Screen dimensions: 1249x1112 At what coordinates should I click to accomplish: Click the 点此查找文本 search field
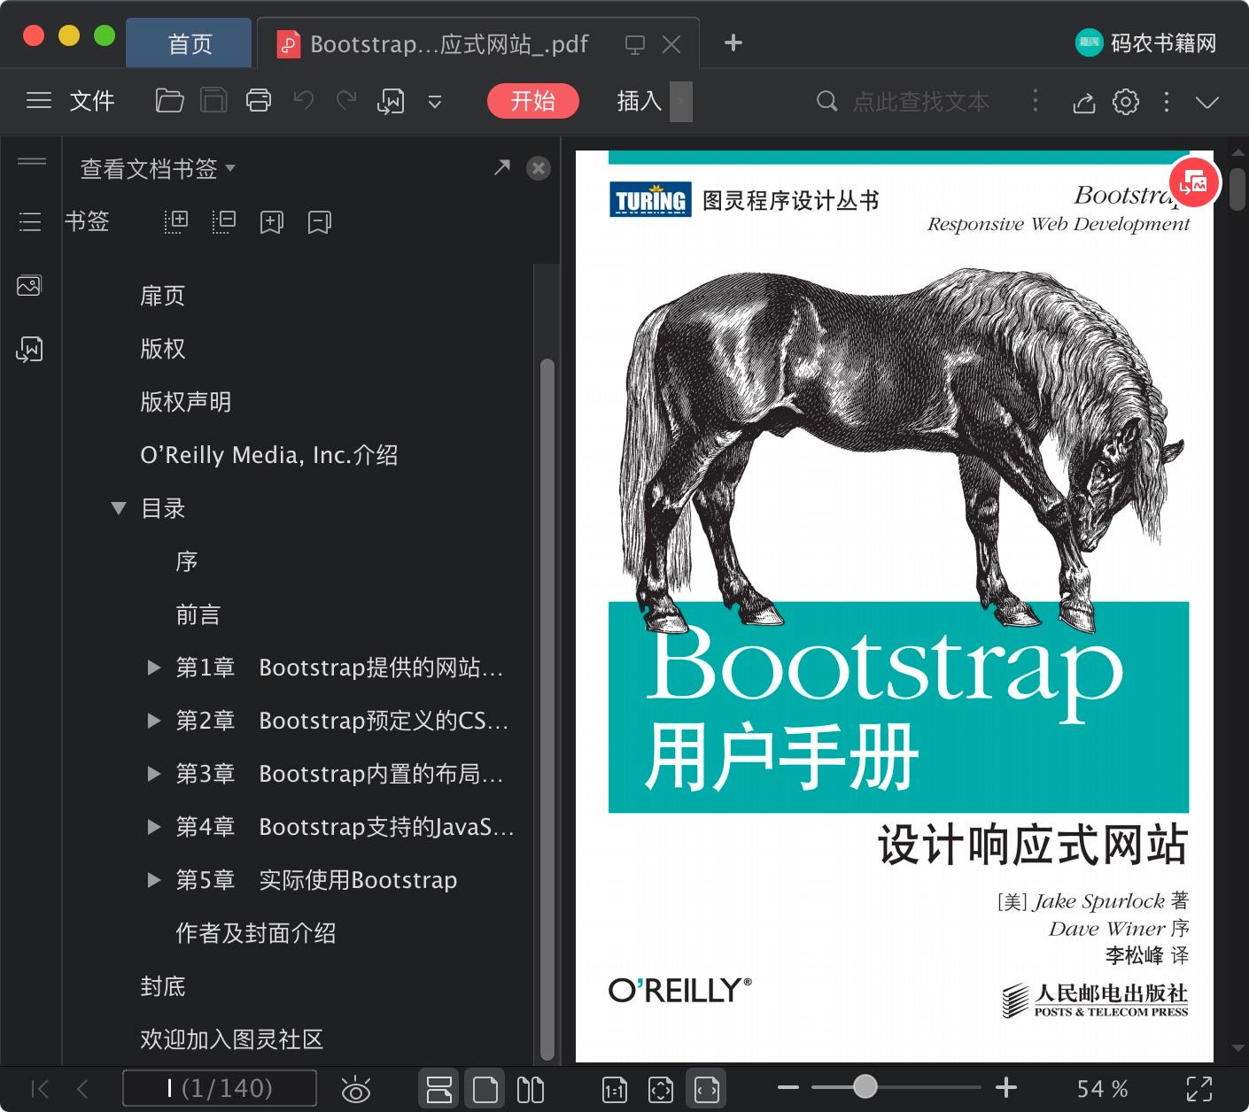pyautogui.click(x=920, y=102)
